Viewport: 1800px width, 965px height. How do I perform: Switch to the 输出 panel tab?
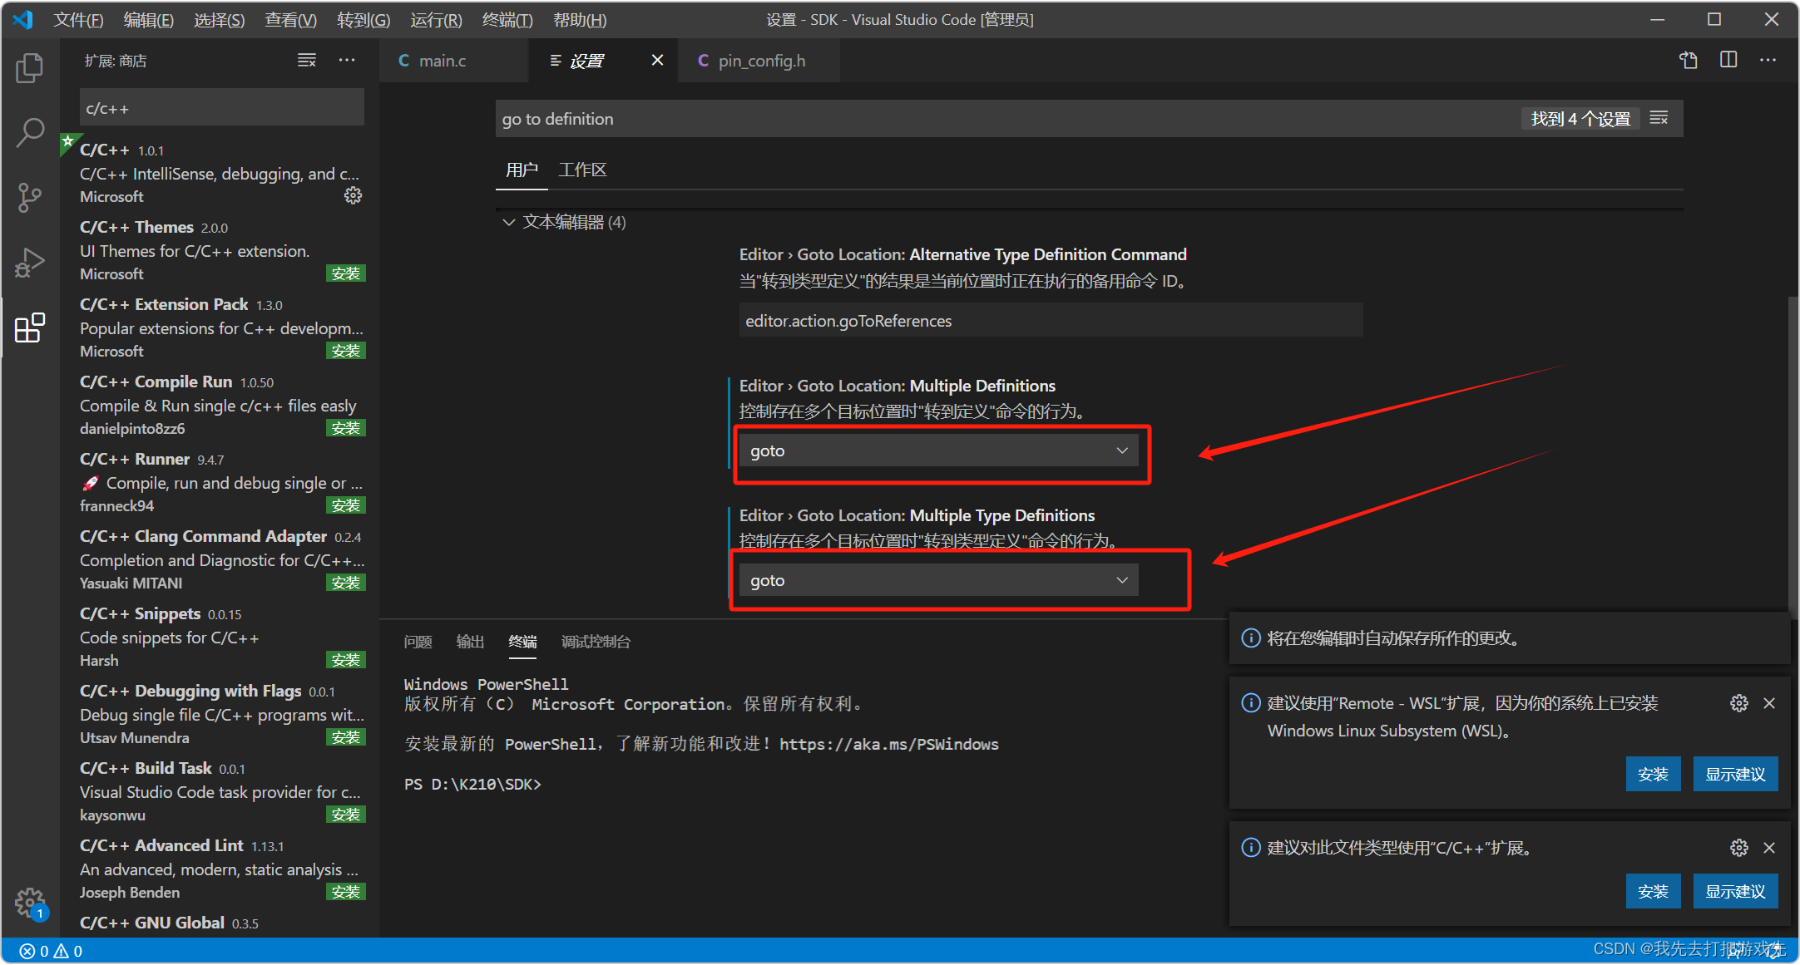(x=470, y=642)
